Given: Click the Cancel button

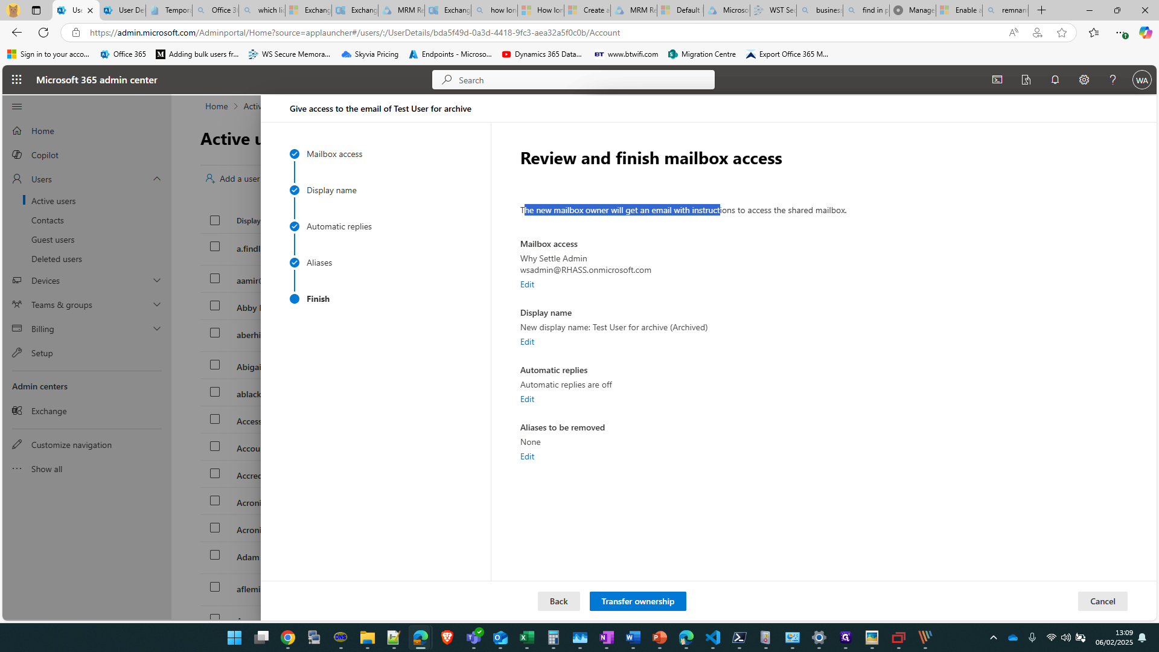Looking at the screenshot, I should [1102, 601].
